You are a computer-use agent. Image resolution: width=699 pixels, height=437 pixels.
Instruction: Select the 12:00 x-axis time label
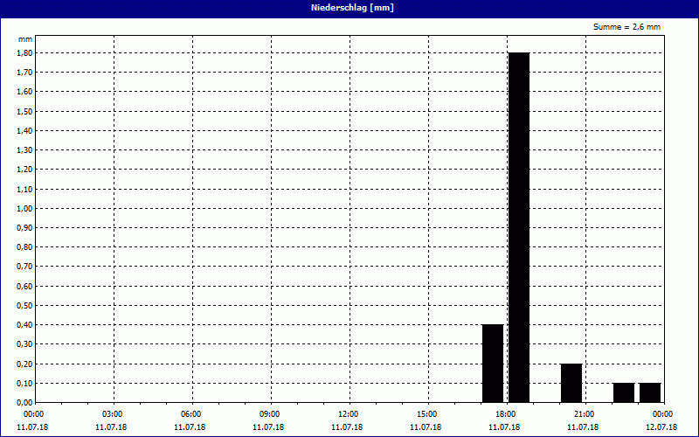(x=348, y=414)
